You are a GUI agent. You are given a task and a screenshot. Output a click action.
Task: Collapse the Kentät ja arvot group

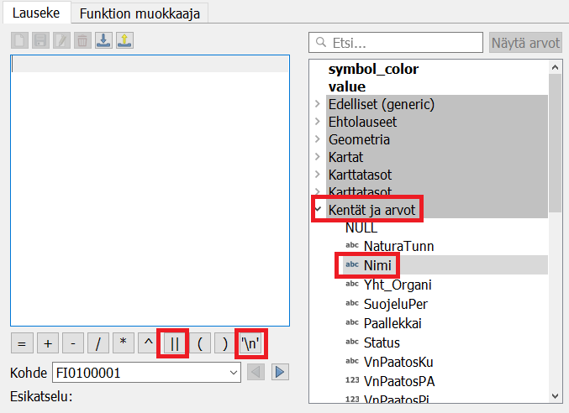318,208
